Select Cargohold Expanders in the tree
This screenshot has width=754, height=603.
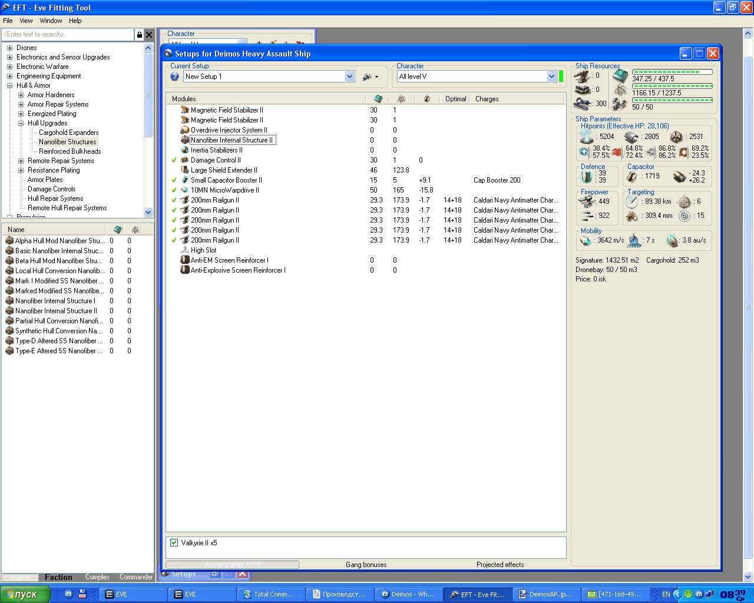[x=68, y=132]
